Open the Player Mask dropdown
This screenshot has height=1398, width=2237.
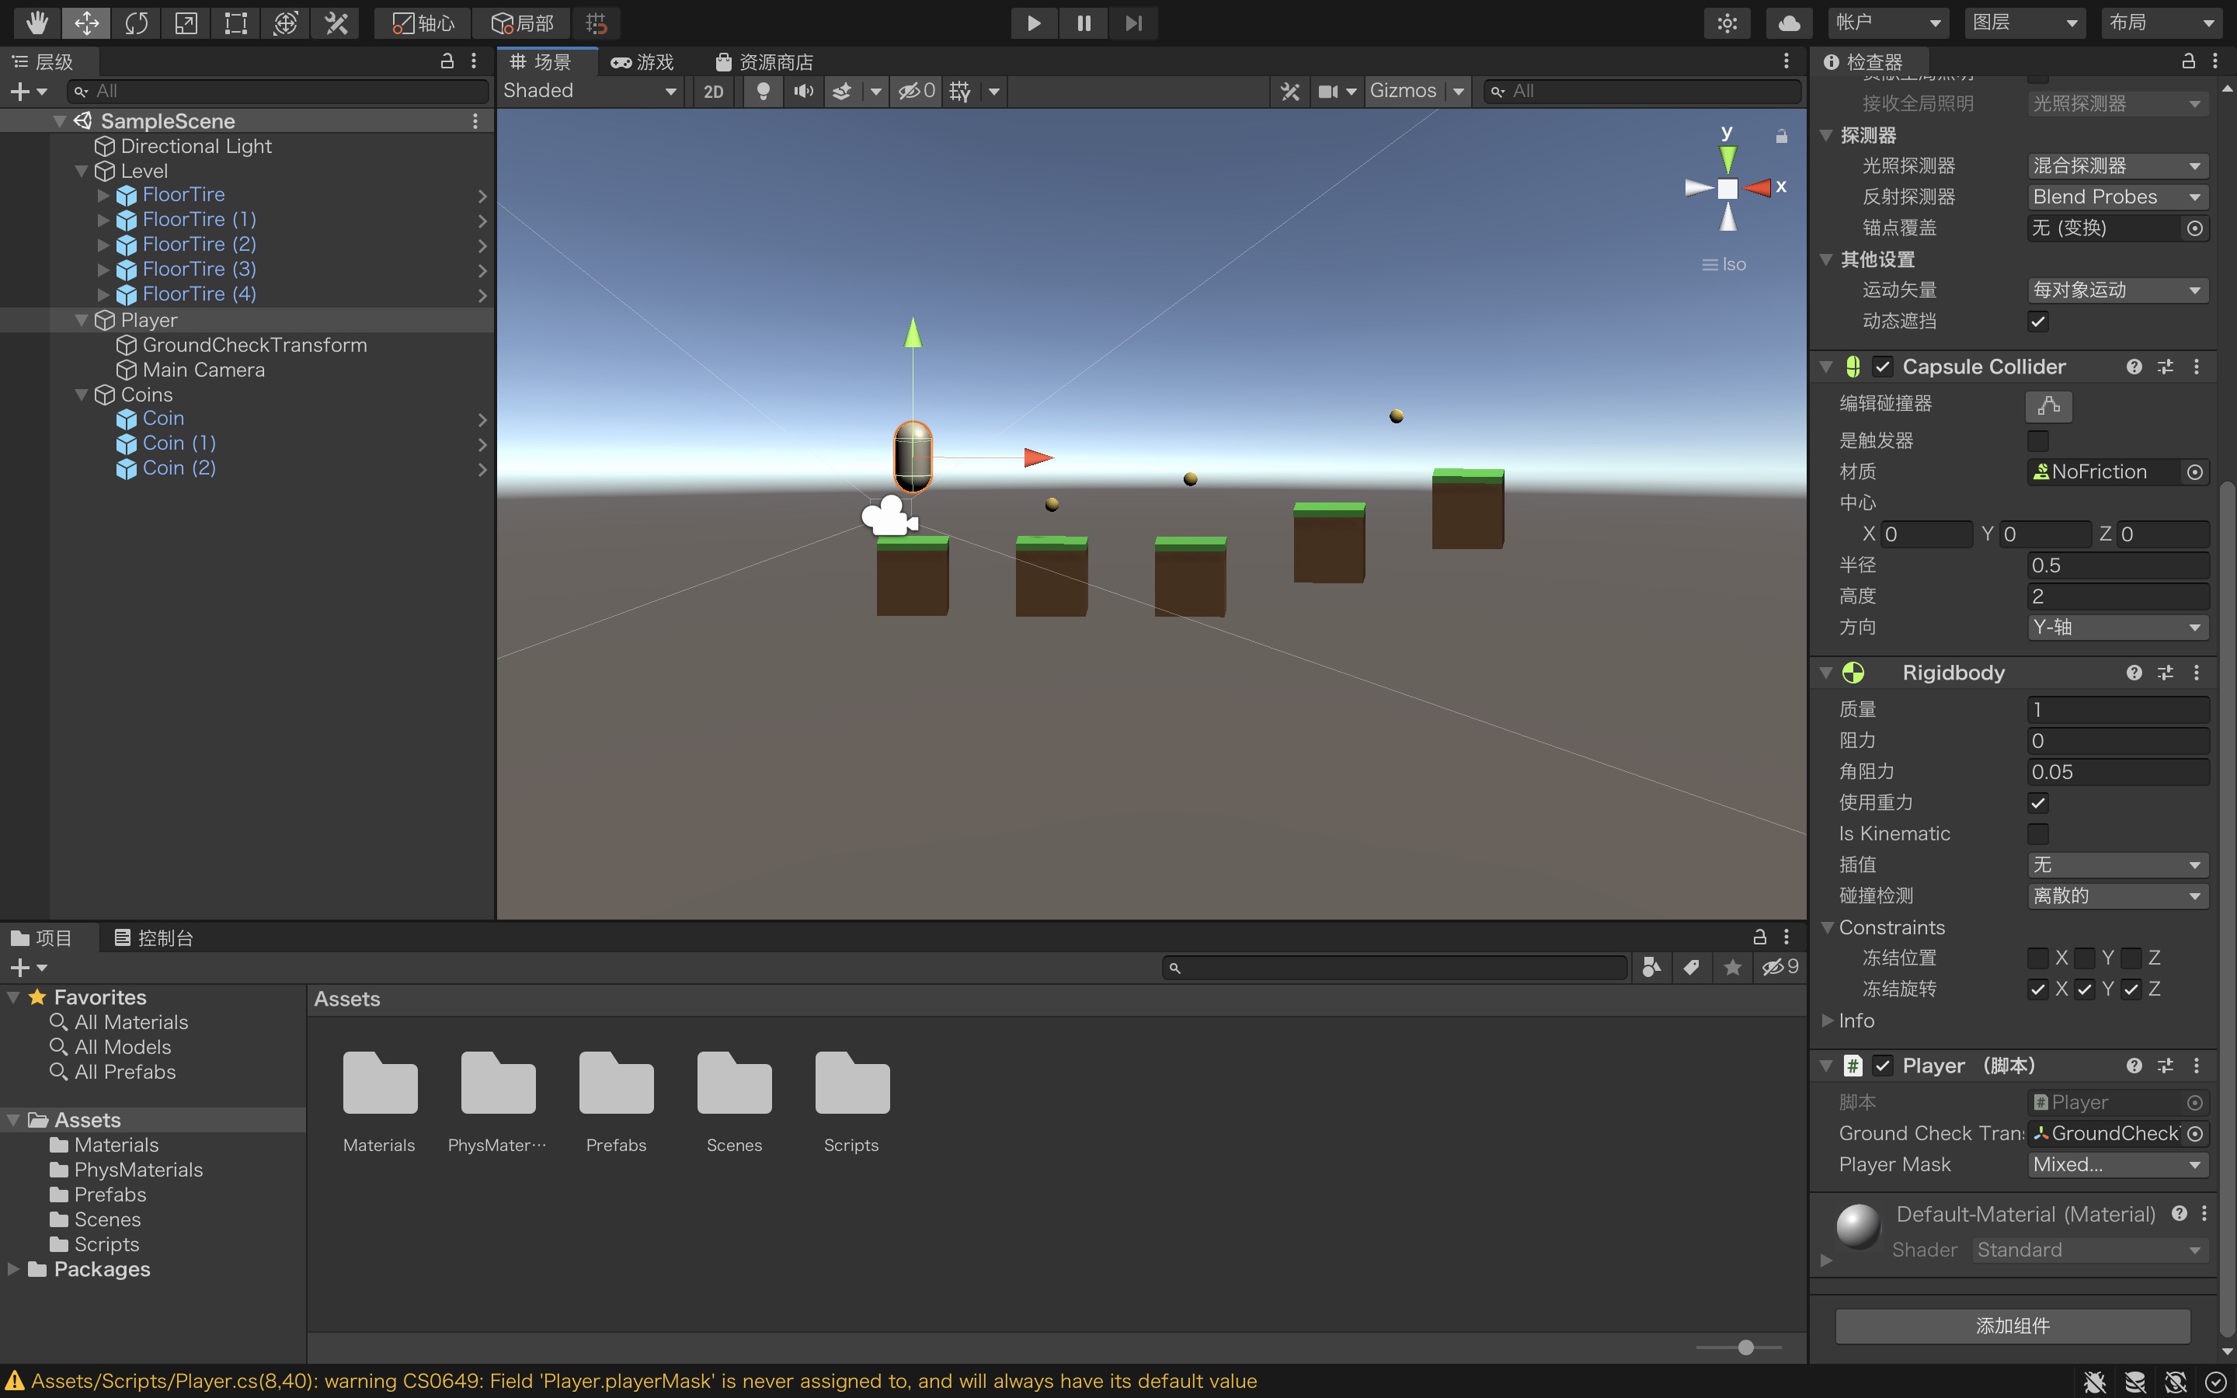coord(2117,1164)
